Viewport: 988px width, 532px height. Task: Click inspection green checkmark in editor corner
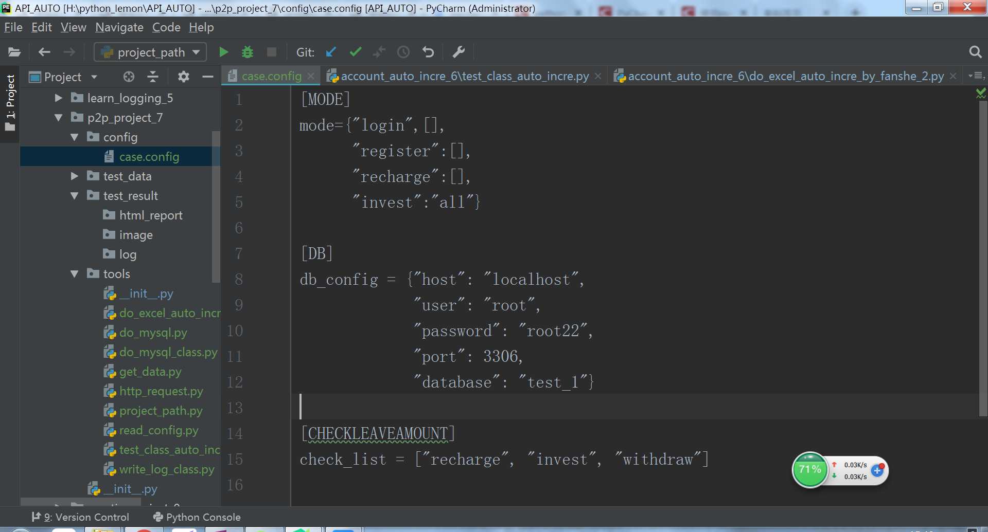981,93
